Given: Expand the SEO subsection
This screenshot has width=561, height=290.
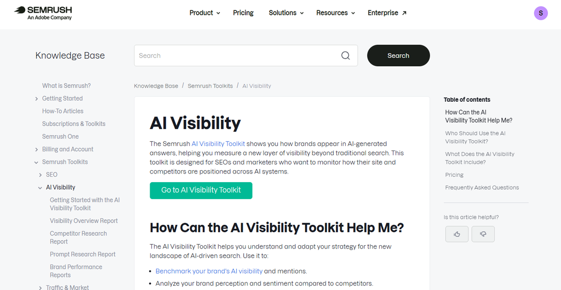Looking at the screenshot, I should click(41, 175).
